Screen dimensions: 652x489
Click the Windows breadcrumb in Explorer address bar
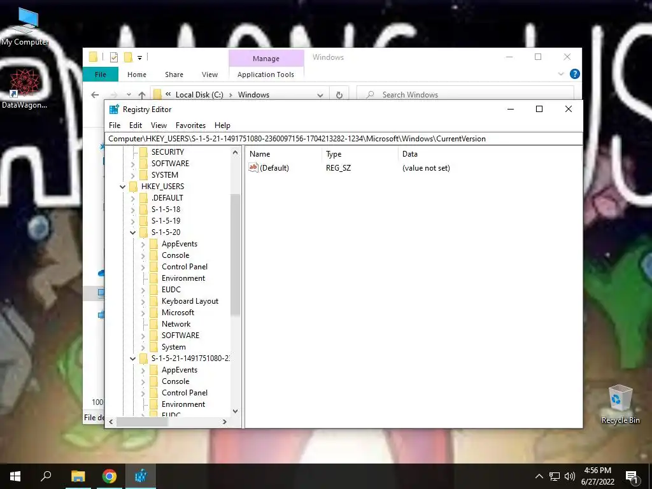point(253,95)
